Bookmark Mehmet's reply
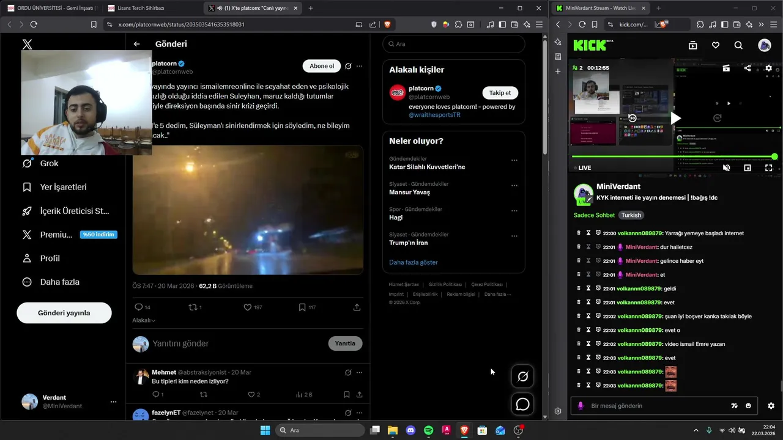Screen dimensions: 783x440 347,395
